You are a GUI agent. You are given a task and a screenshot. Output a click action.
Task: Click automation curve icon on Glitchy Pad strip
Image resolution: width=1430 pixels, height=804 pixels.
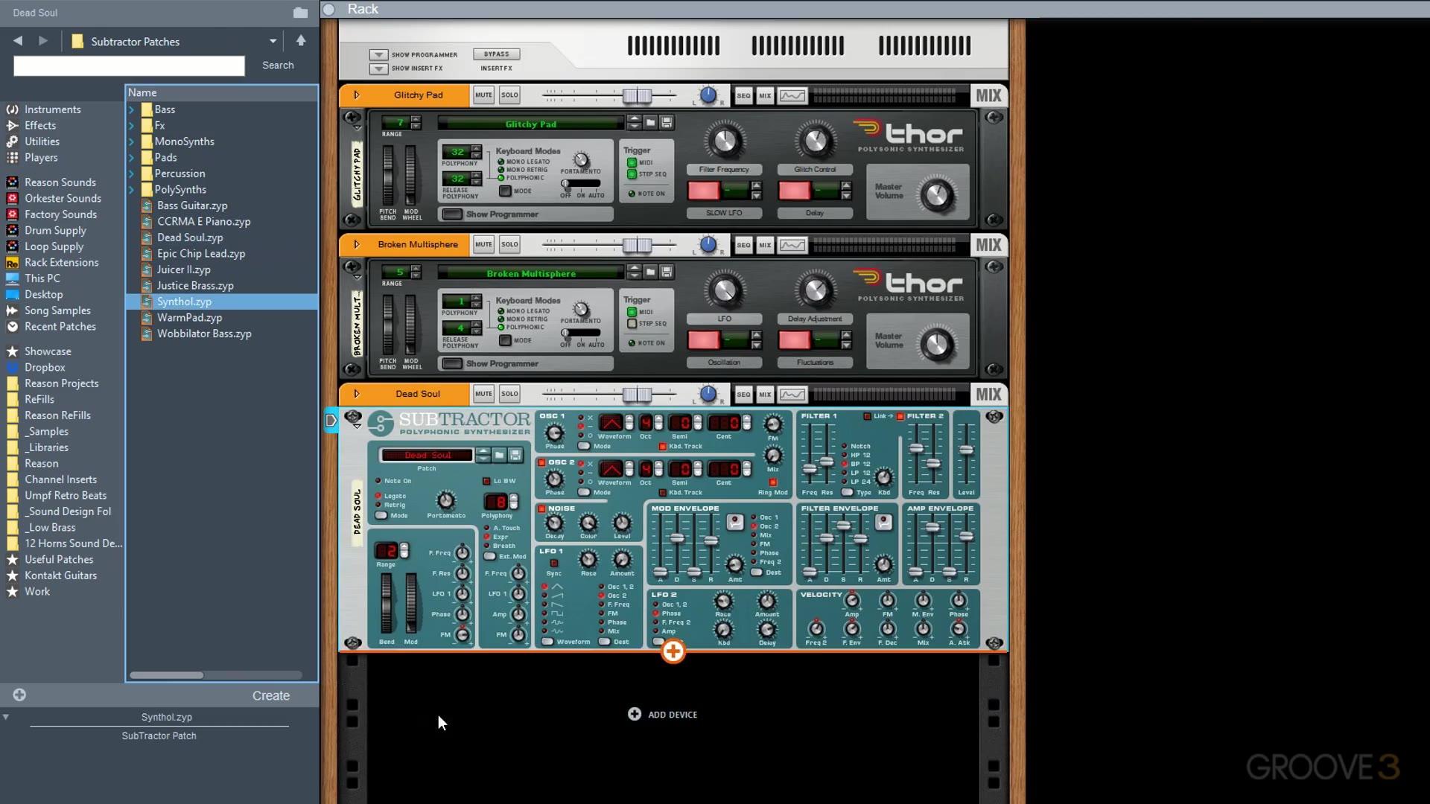point(792,95)
